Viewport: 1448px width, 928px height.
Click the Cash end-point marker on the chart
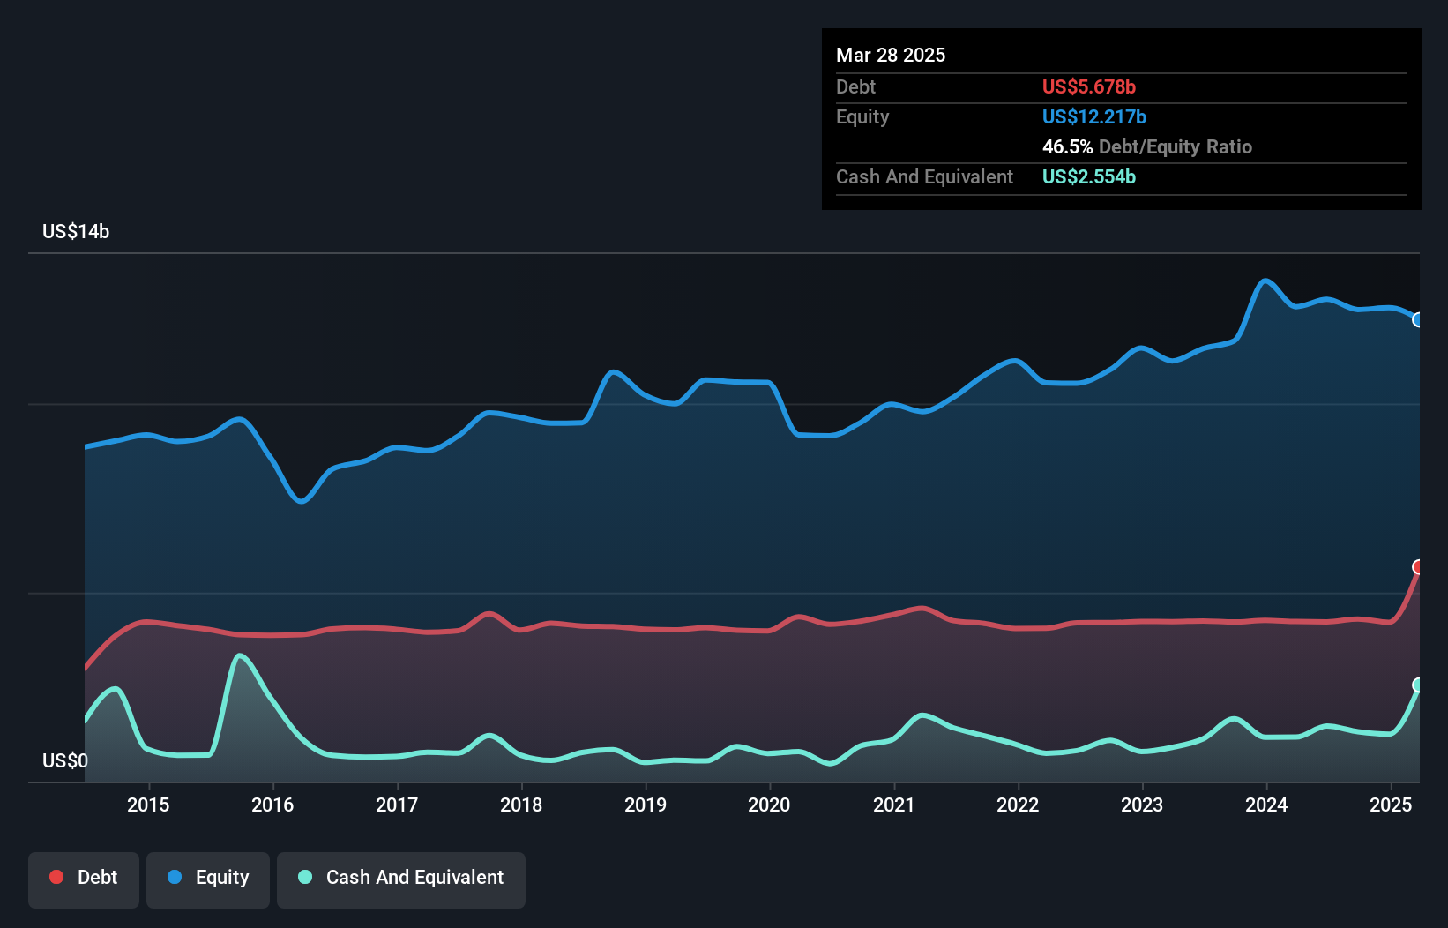point(1418,685)
